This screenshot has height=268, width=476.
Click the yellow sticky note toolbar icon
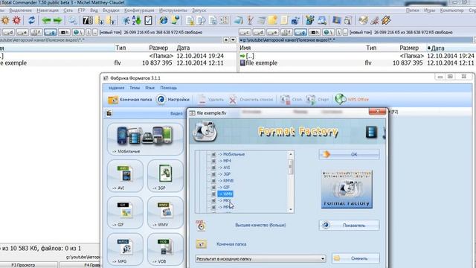click(272, 20)
